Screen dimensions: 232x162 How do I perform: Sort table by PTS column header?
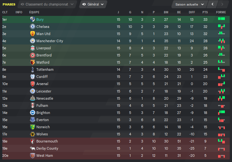(205, 12)
